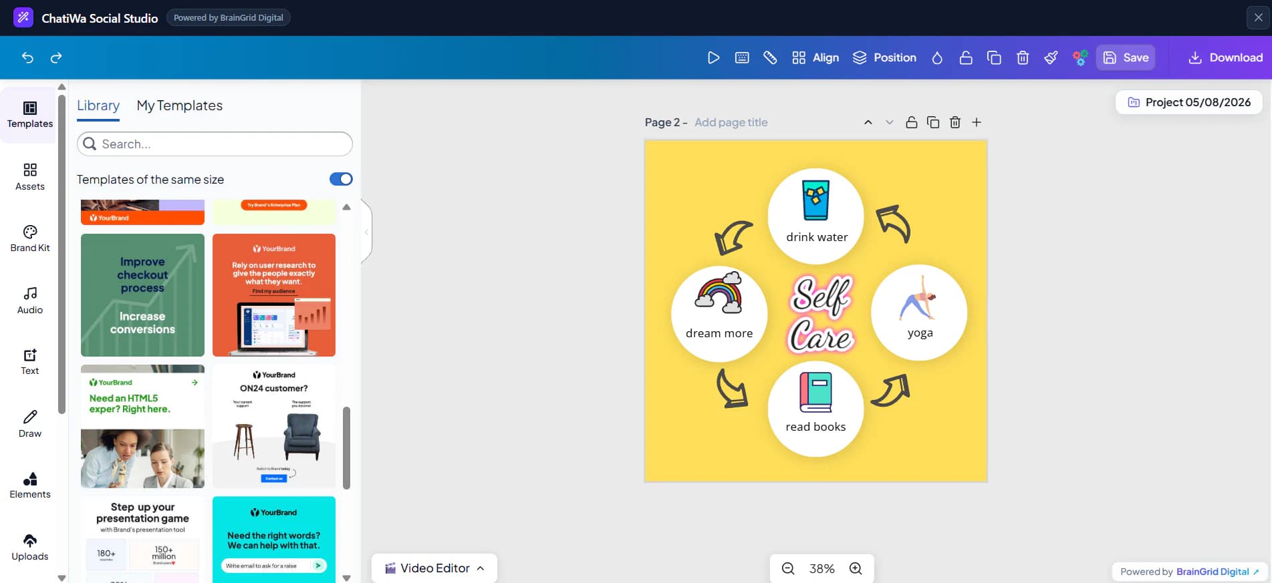
Task: Open the BrainGrid Digital link at bottom right
Action: pos(1217,572)
